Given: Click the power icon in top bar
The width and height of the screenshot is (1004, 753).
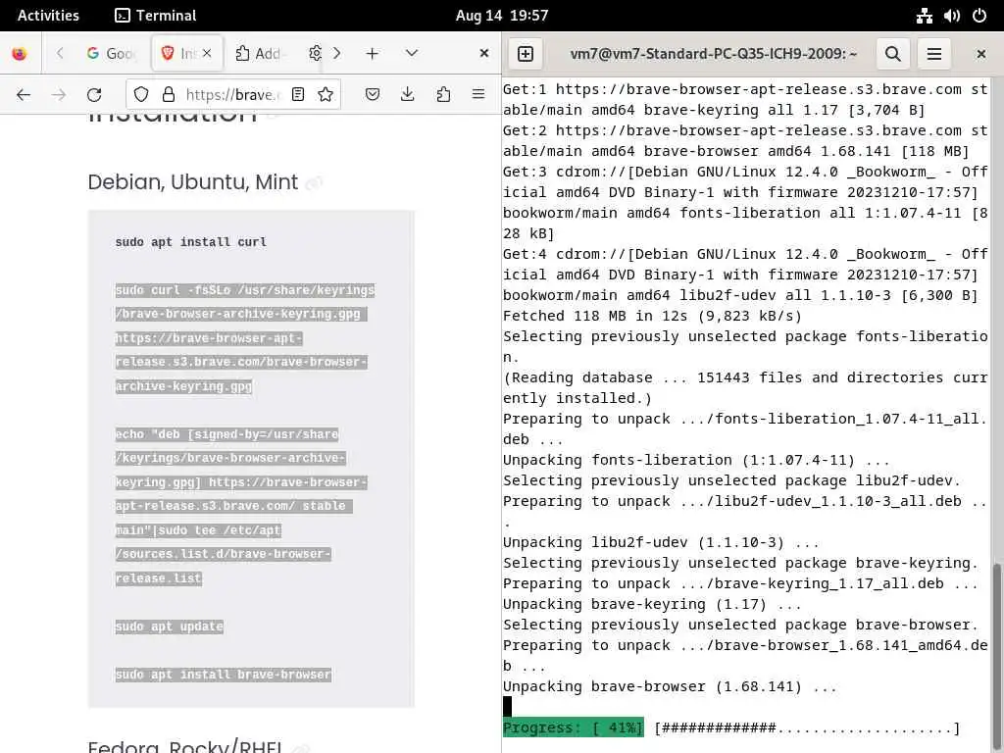Looking at the screenshot, I should (979, 16).
